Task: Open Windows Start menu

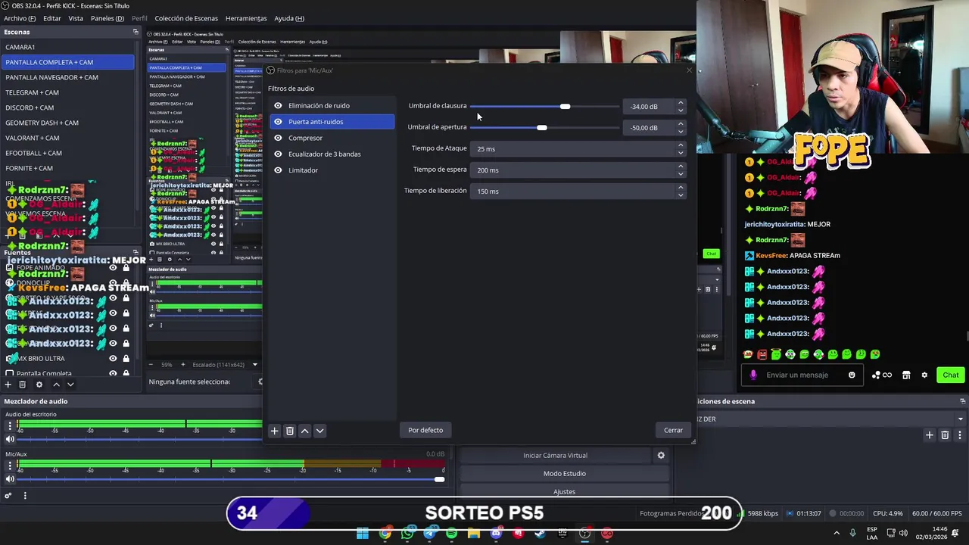Action: pyautogui.click(x=363, y=534)
